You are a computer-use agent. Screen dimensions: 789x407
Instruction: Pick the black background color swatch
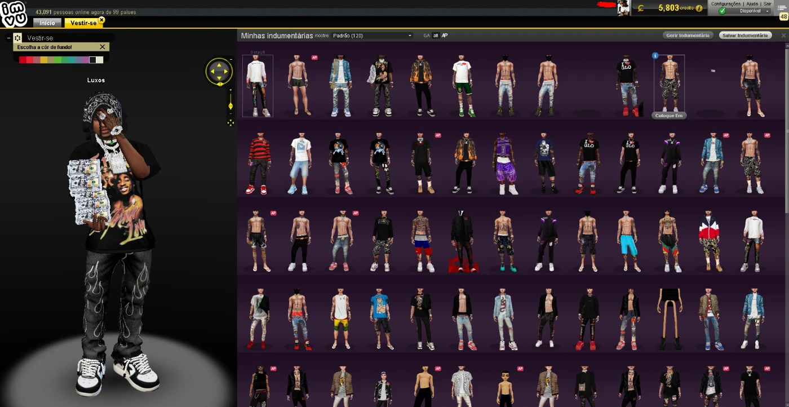pyautogui.click(x=92, y=60)
